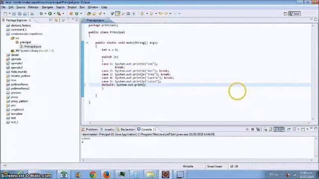
Task: Switch to the Problems tab
Action: coord(90,129)
